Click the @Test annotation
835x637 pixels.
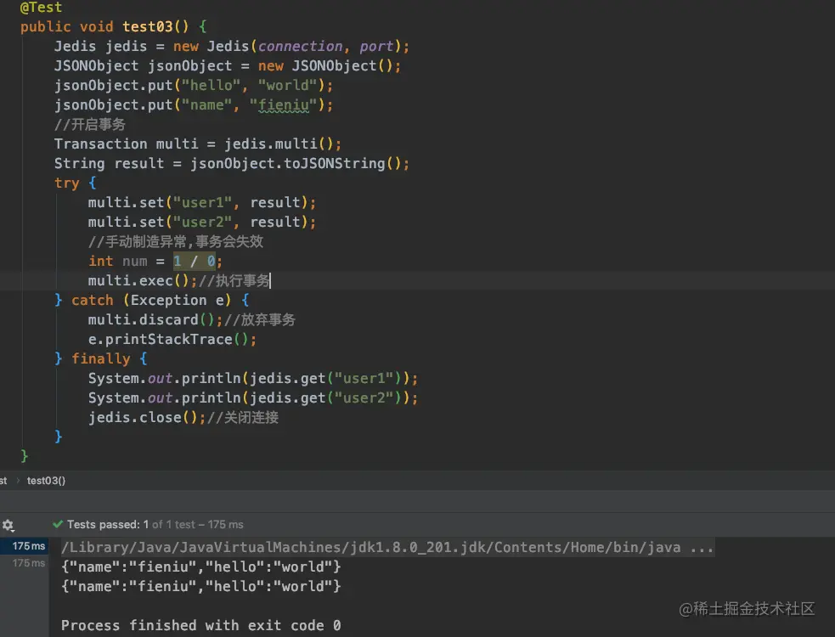[x=41, y=8]
